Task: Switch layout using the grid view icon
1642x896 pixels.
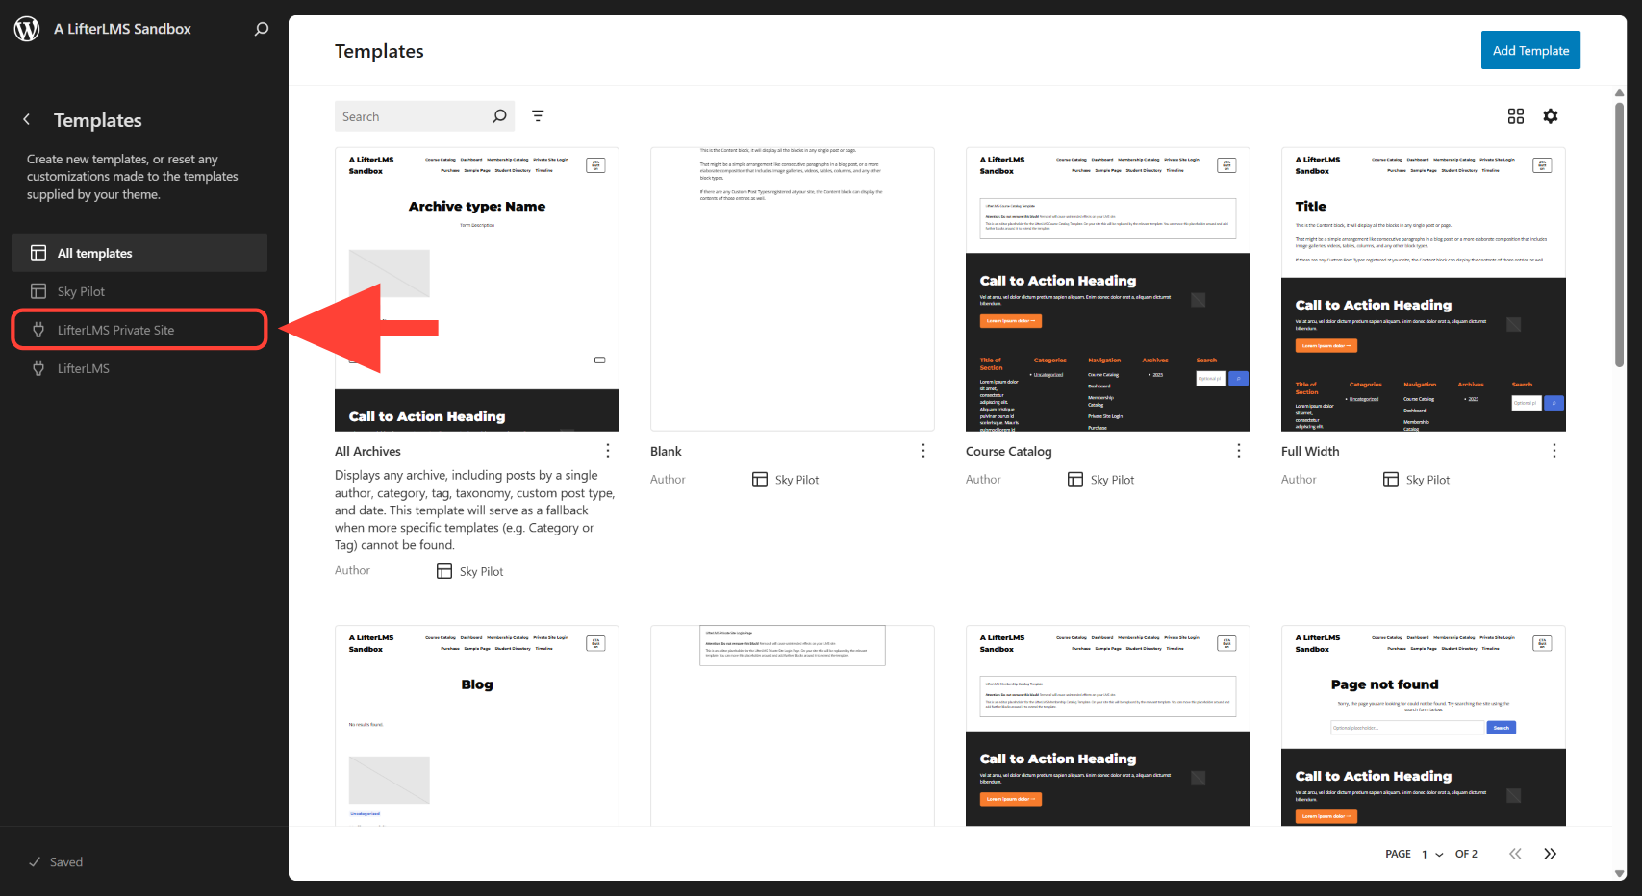Action: click(x=1515, y=116)
